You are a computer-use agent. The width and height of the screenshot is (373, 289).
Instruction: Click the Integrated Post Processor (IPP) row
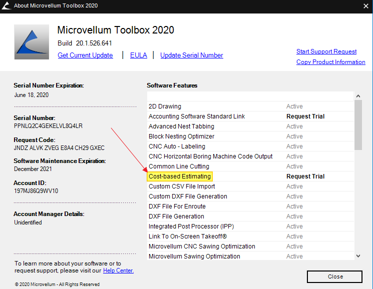tap(250, 226)
